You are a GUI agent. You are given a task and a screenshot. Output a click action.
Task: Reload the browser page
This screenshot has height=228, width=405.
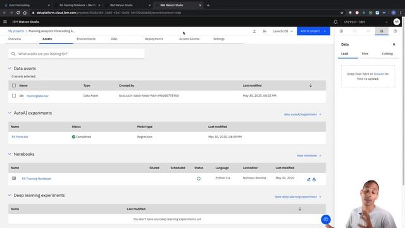(x=18, y=13)
